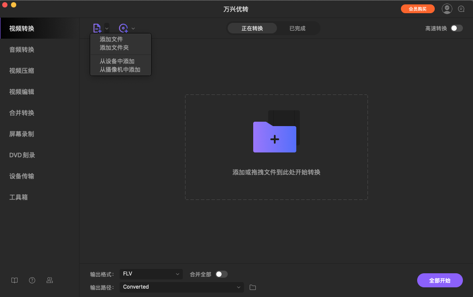The image size is (473, 297).
Task: Enable the 高速转换 switch
Action: [456, 27]
